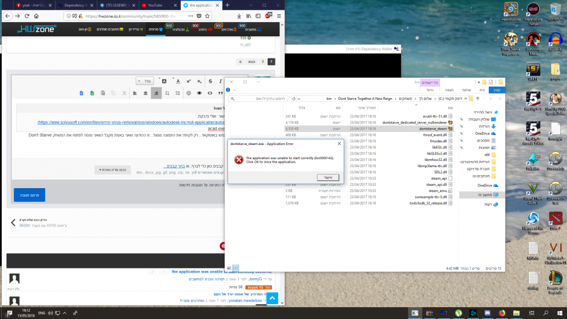Open the text color picker in editor
567x319 pixels.
tap(177, 81)
